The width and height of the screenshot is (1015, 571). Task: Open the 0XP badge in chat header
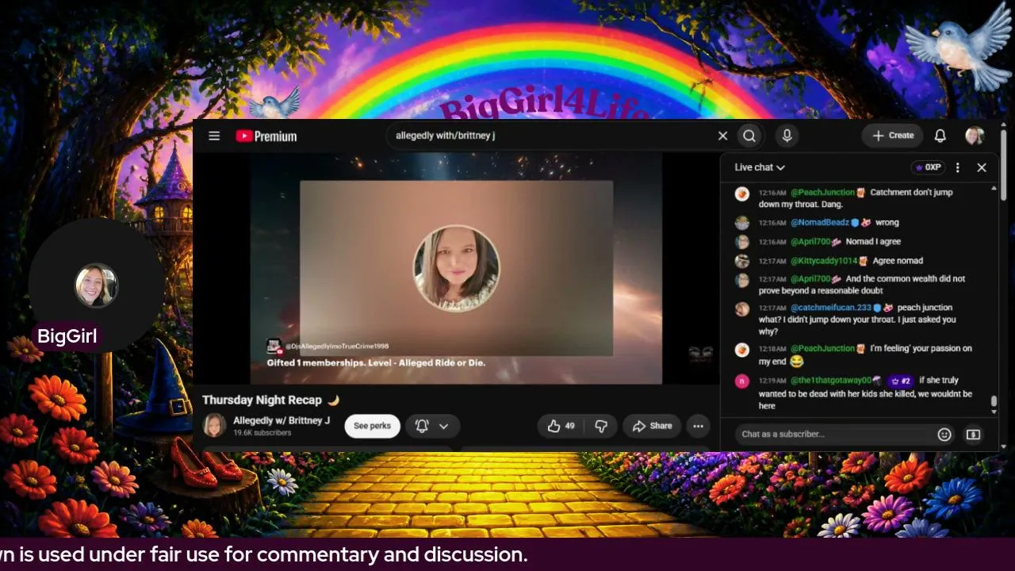928,167
